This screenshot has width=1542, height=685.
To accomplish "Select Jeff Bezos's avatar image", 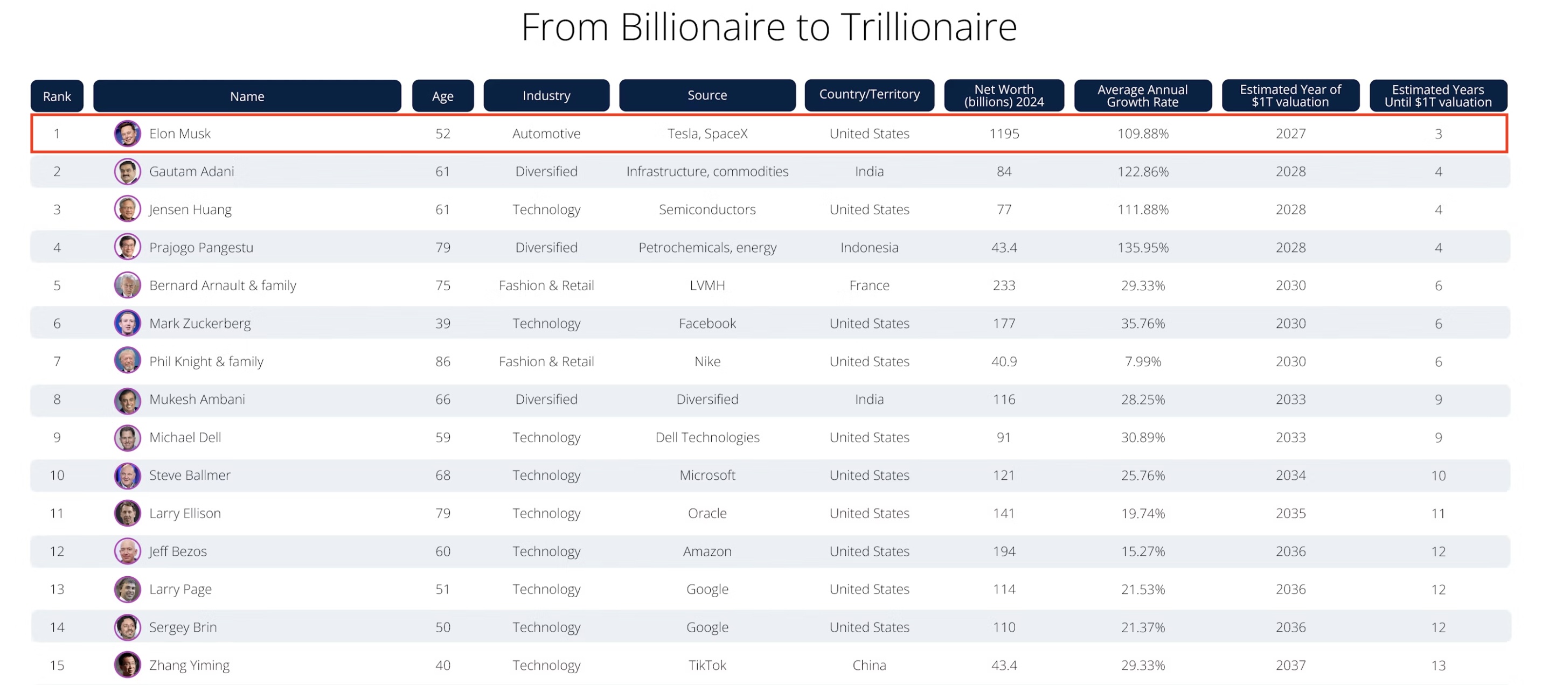I will click(128, 551).
